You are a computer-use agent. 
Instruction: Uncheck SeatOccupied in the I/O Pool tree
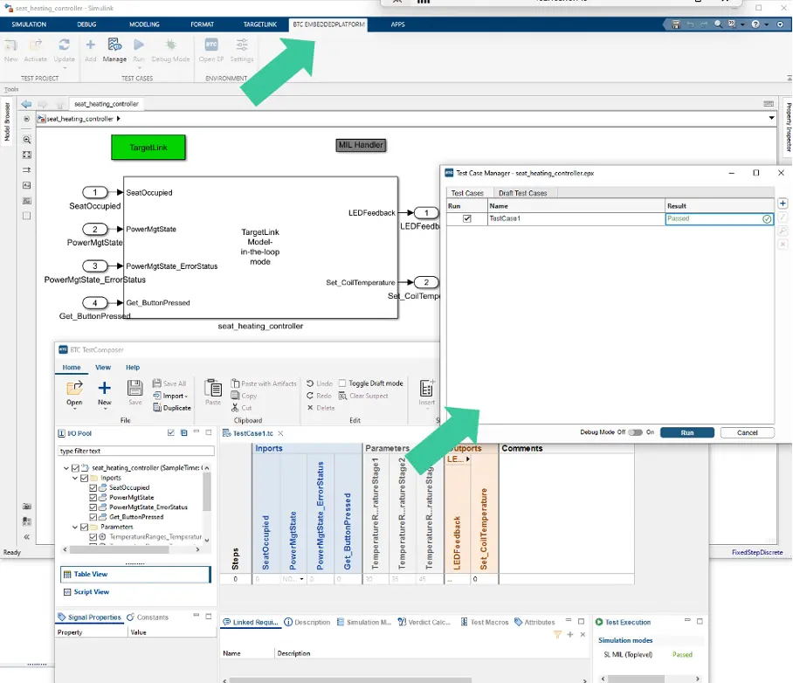pyautogui.click(x=93, y=488)
